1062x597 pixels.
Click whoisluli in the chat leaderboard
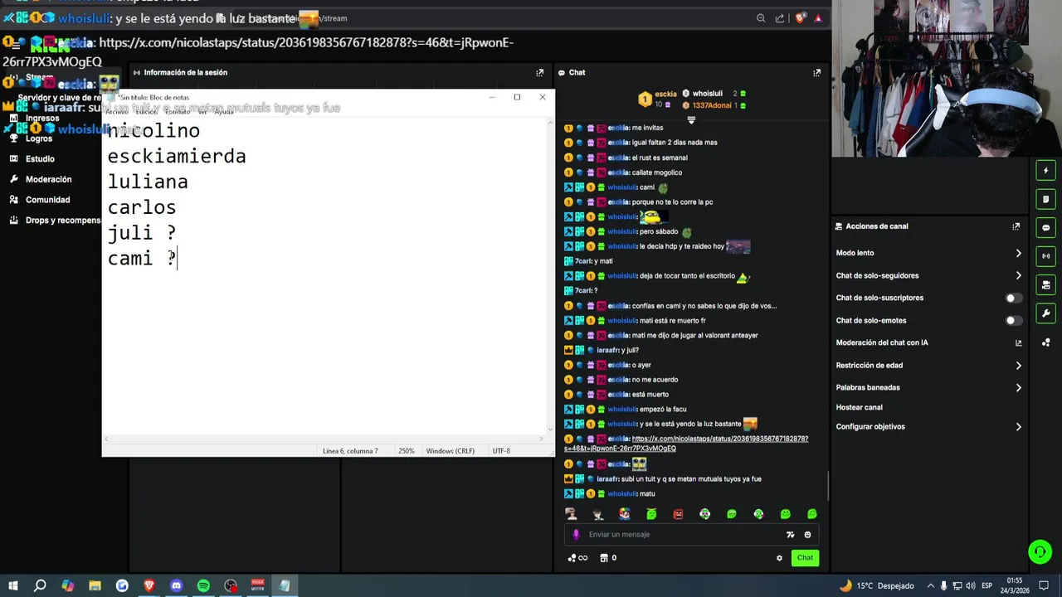[707, 94]
